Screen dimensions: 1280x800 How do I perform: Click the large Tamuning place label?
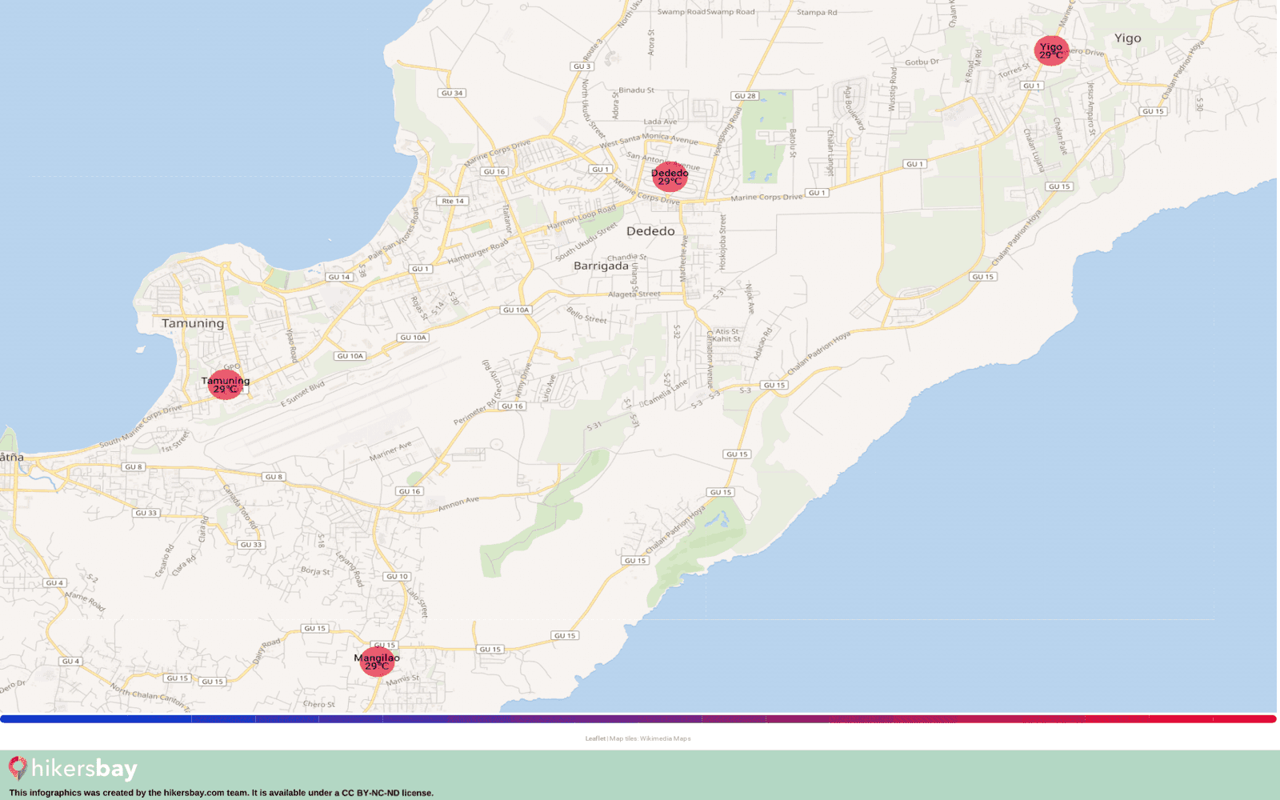pyautogui.click(x=193, y=323)
